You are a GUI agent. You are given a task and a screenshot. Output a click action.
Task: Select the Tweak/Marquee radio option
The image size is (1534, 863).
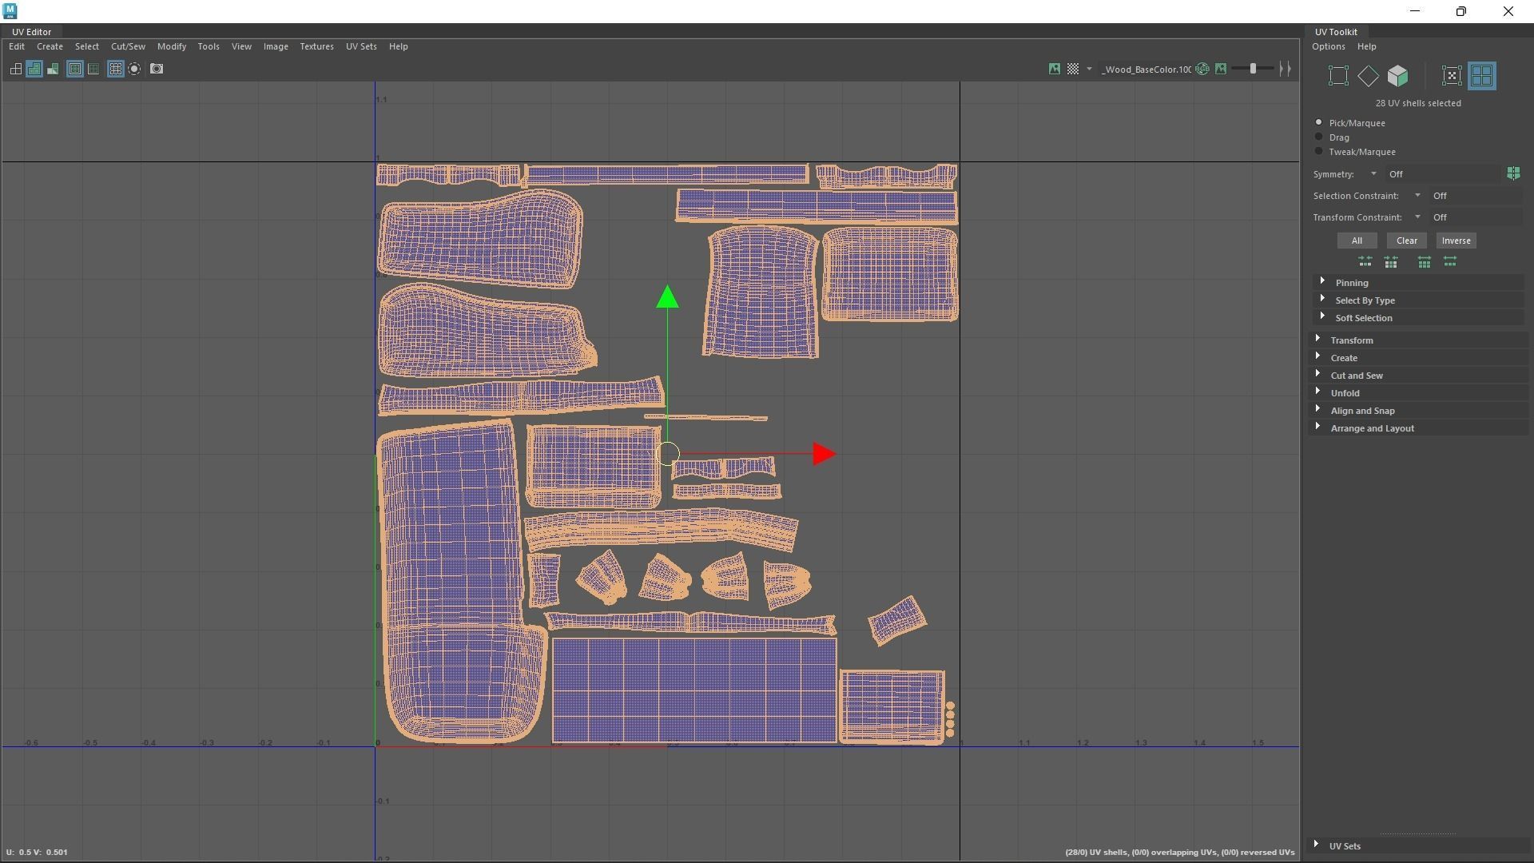1319,152
